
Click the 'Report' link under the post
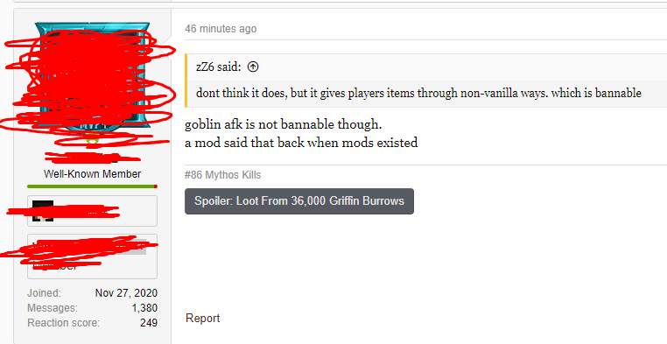pyautogui.click(x=202, y=318)
